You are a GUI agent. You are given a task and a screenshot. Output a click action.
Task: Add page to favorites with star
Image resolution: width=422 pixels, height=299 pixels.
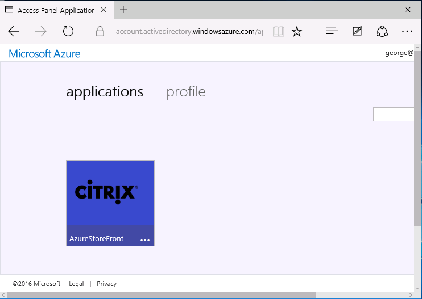(297, 31)
